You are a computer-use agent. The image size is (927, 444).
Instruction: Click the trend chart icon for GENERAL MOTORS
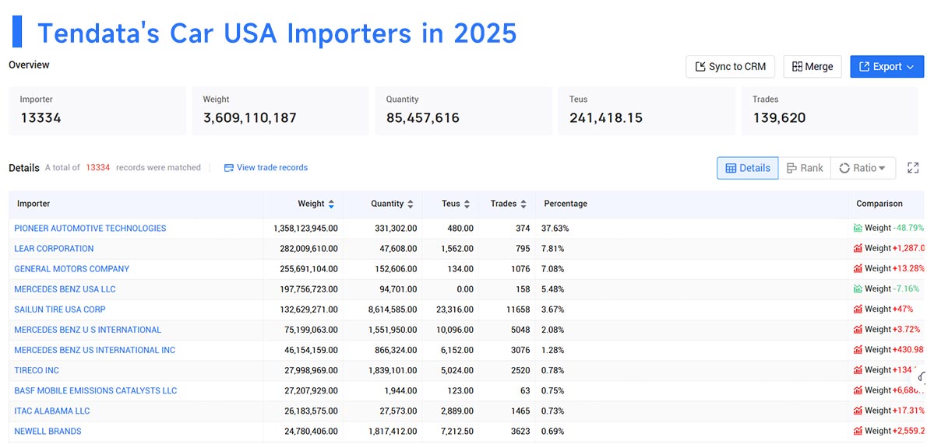858,268
